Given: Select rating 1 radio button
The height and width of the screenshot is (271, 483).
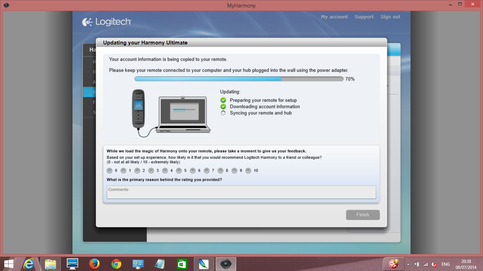Looking at the screenshot, I should click(x=123, y=170).
